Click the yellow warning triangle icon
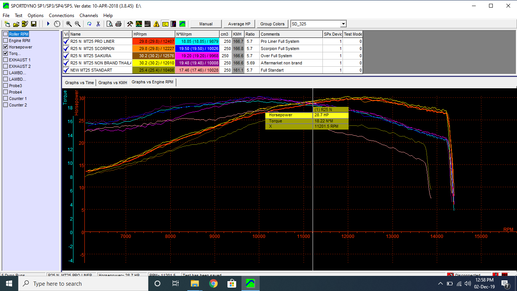 point(156,24)
